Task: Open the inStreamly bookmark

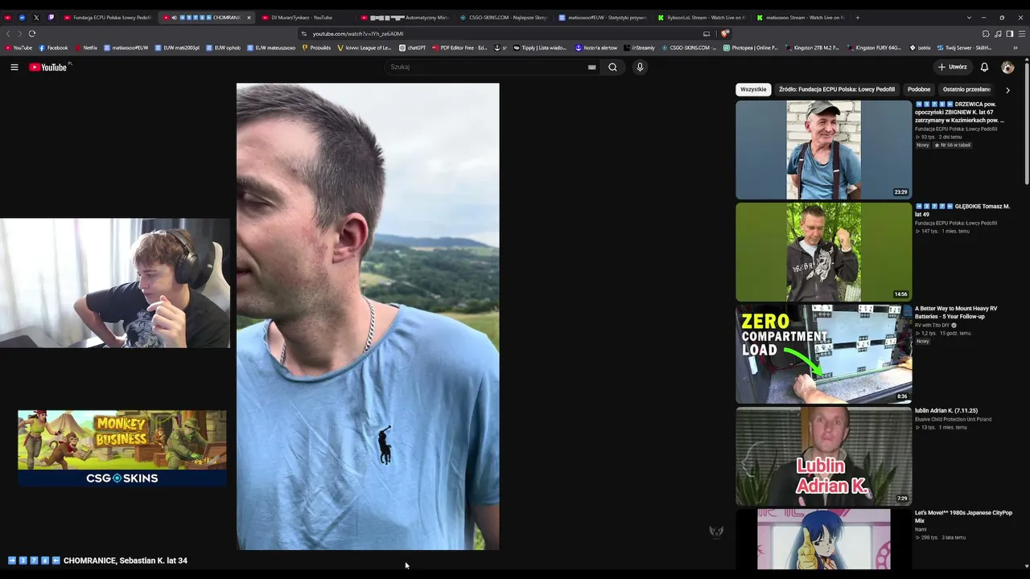Action: [x=640, y=48]
